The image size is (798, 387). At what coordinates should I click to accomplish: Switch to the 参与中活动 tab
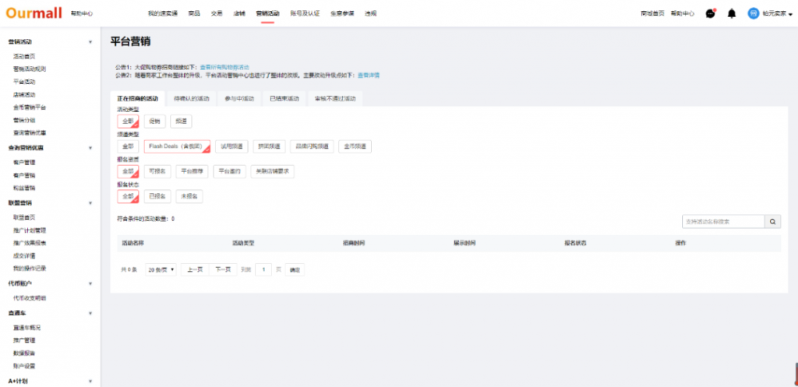click(238, 99)
